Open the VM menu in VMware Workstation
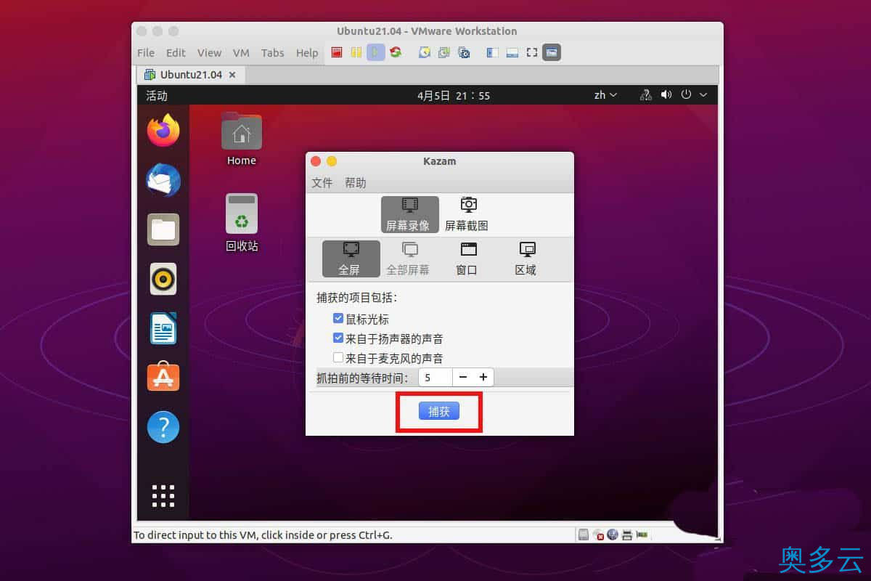 coord(241,52)
